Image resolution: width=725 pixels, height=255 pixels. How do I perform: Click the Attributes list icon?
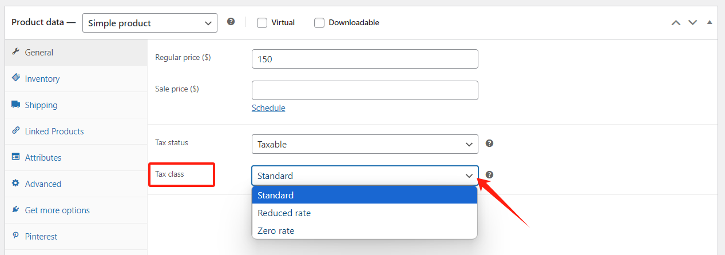click(15, 157)
